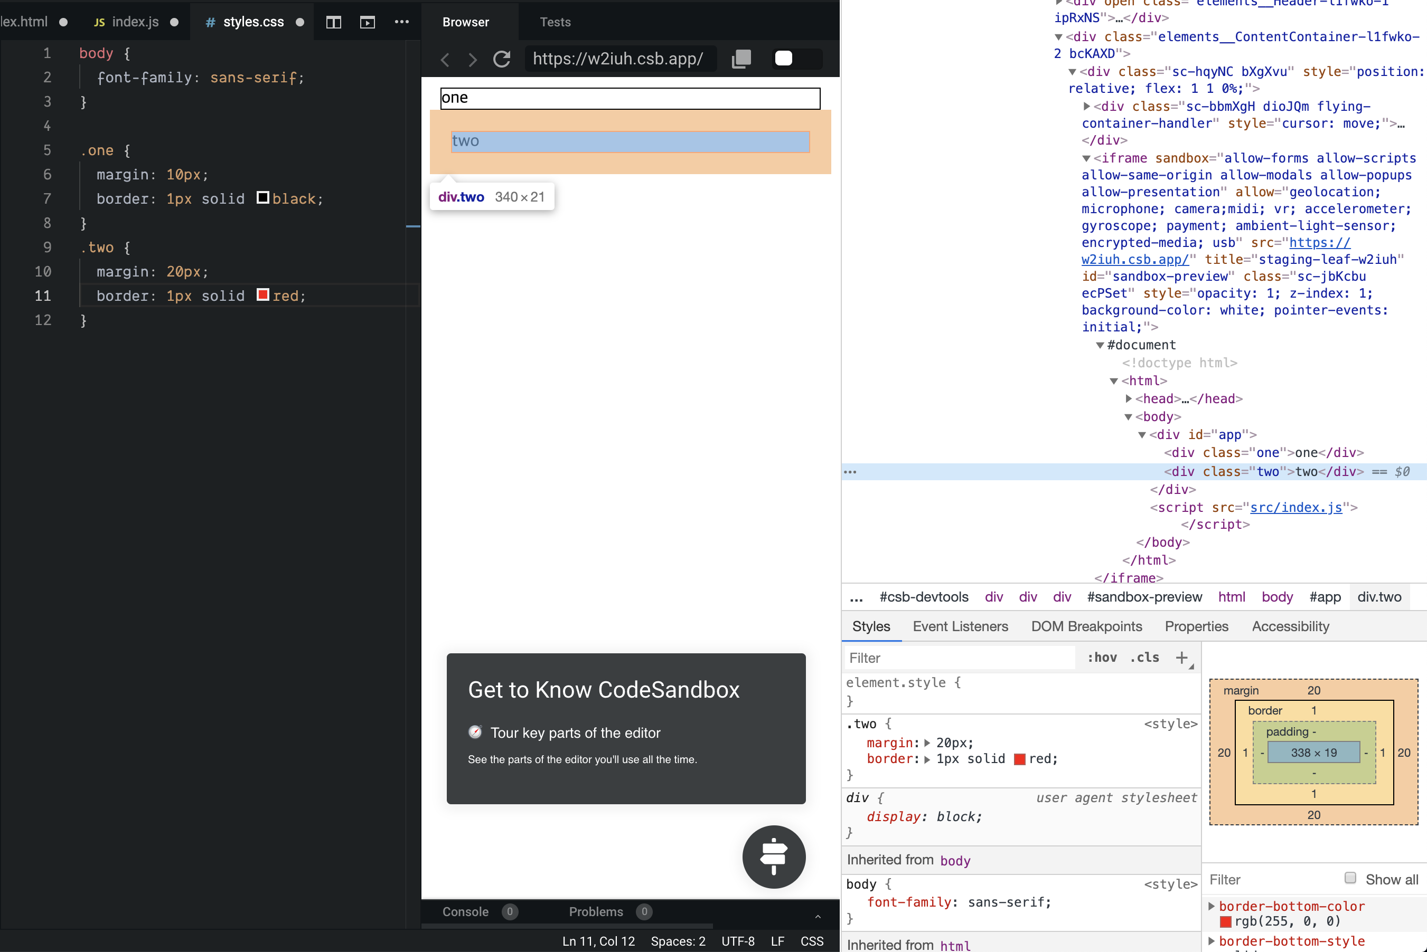Open the editor more options ellipsis menu
The height and width of the screenshot is (952, 1427).
click(401, 22)
